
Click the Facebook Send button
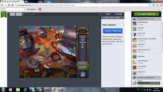pos(19,14)
